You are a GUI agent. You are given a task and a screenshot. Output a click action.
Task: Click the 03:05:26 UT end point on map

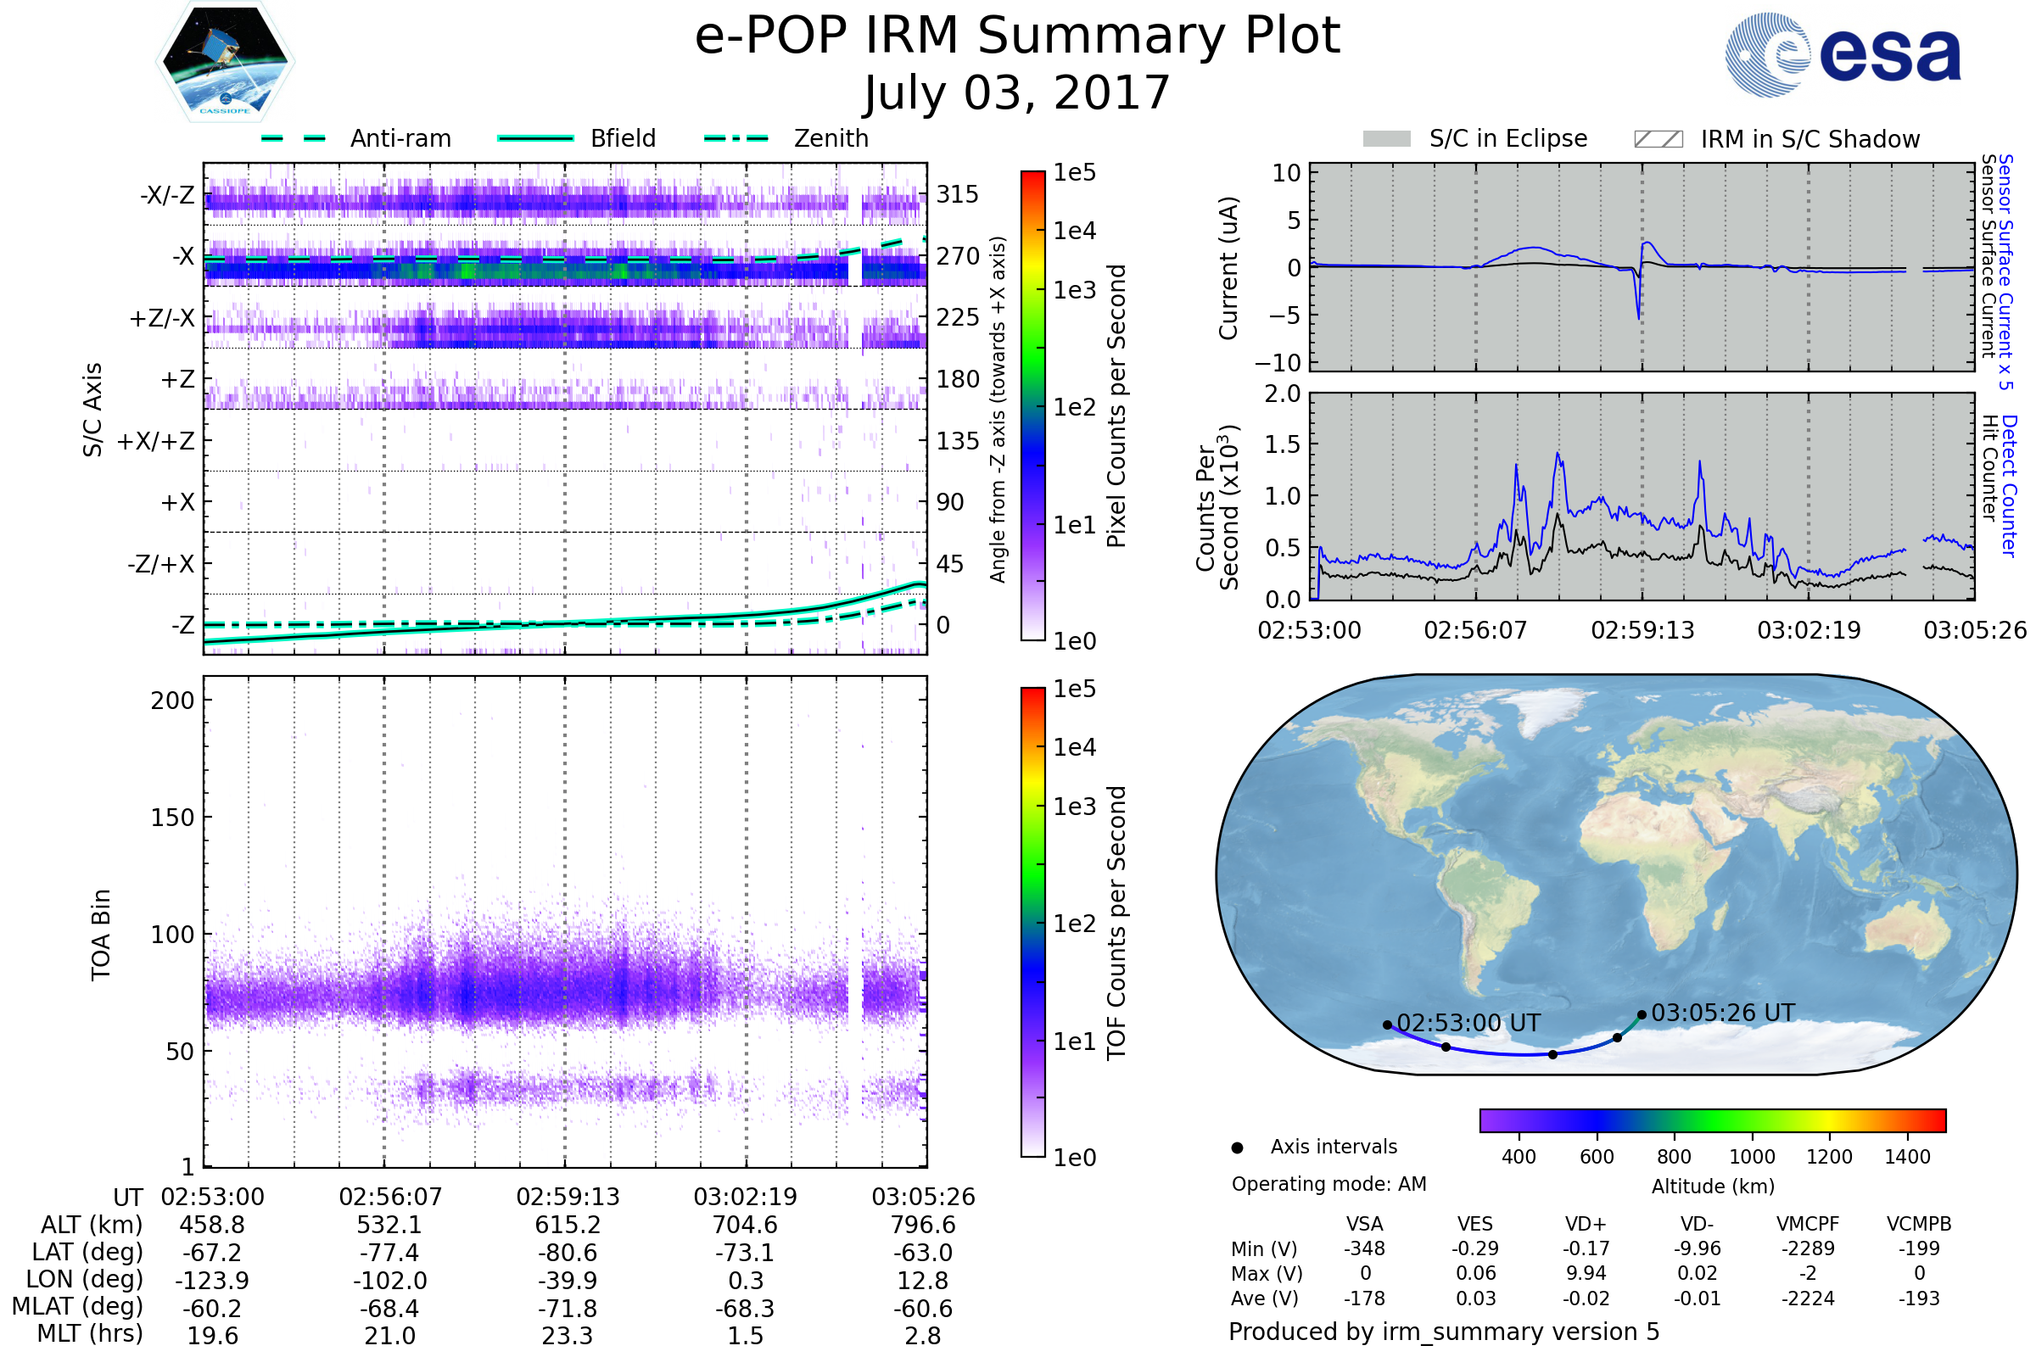[1642, 1014]
